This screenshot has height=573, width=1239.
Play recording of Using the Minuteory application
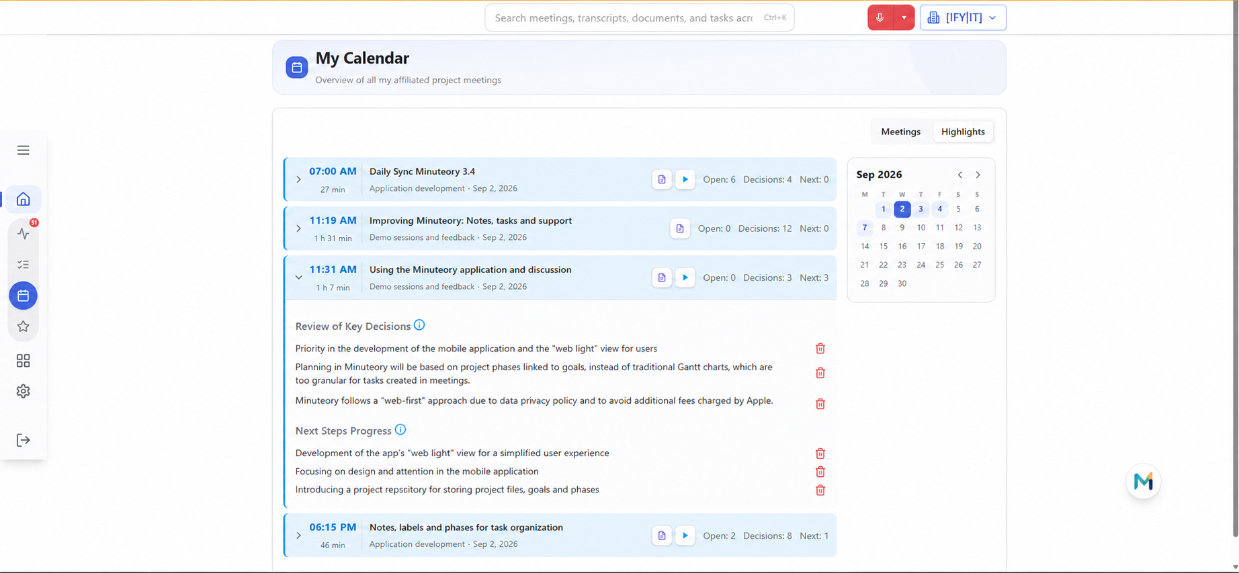click(x=685, y=277)
